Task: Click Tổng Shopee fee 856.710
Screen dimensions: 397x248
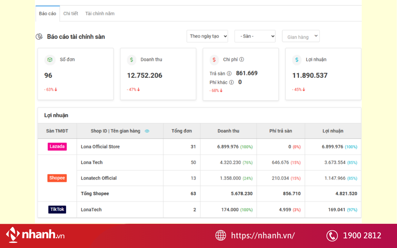Action: coord(292,194)
